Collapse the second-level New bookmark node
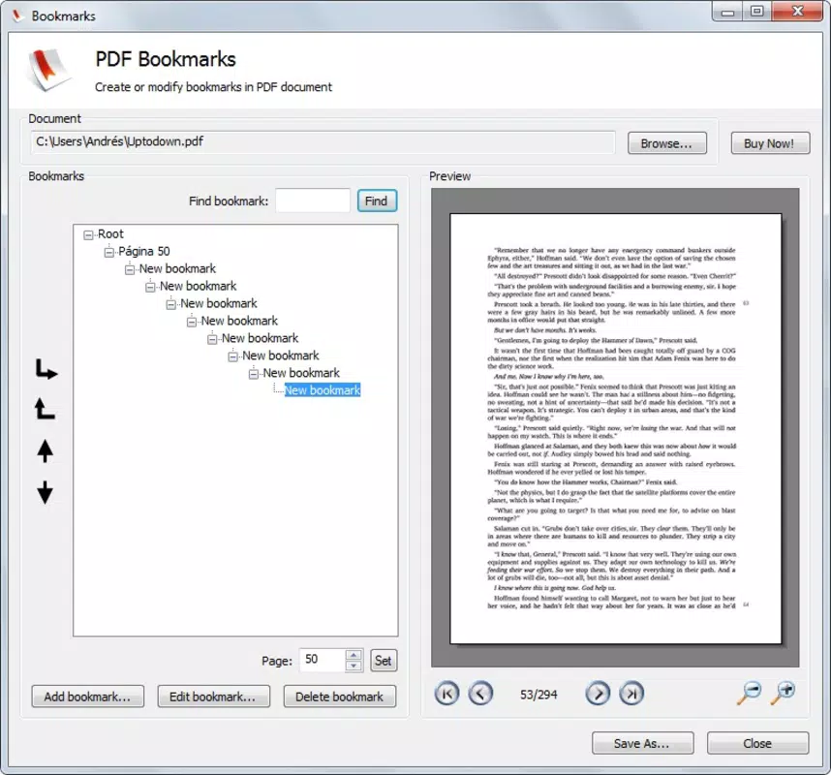 [150, 288]
